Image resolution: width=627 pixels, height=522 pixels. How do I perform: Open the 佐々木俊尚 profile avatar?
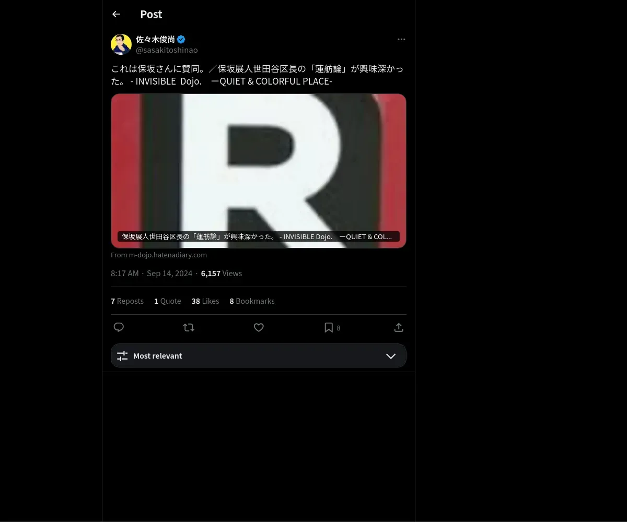(x=121, y=44)
